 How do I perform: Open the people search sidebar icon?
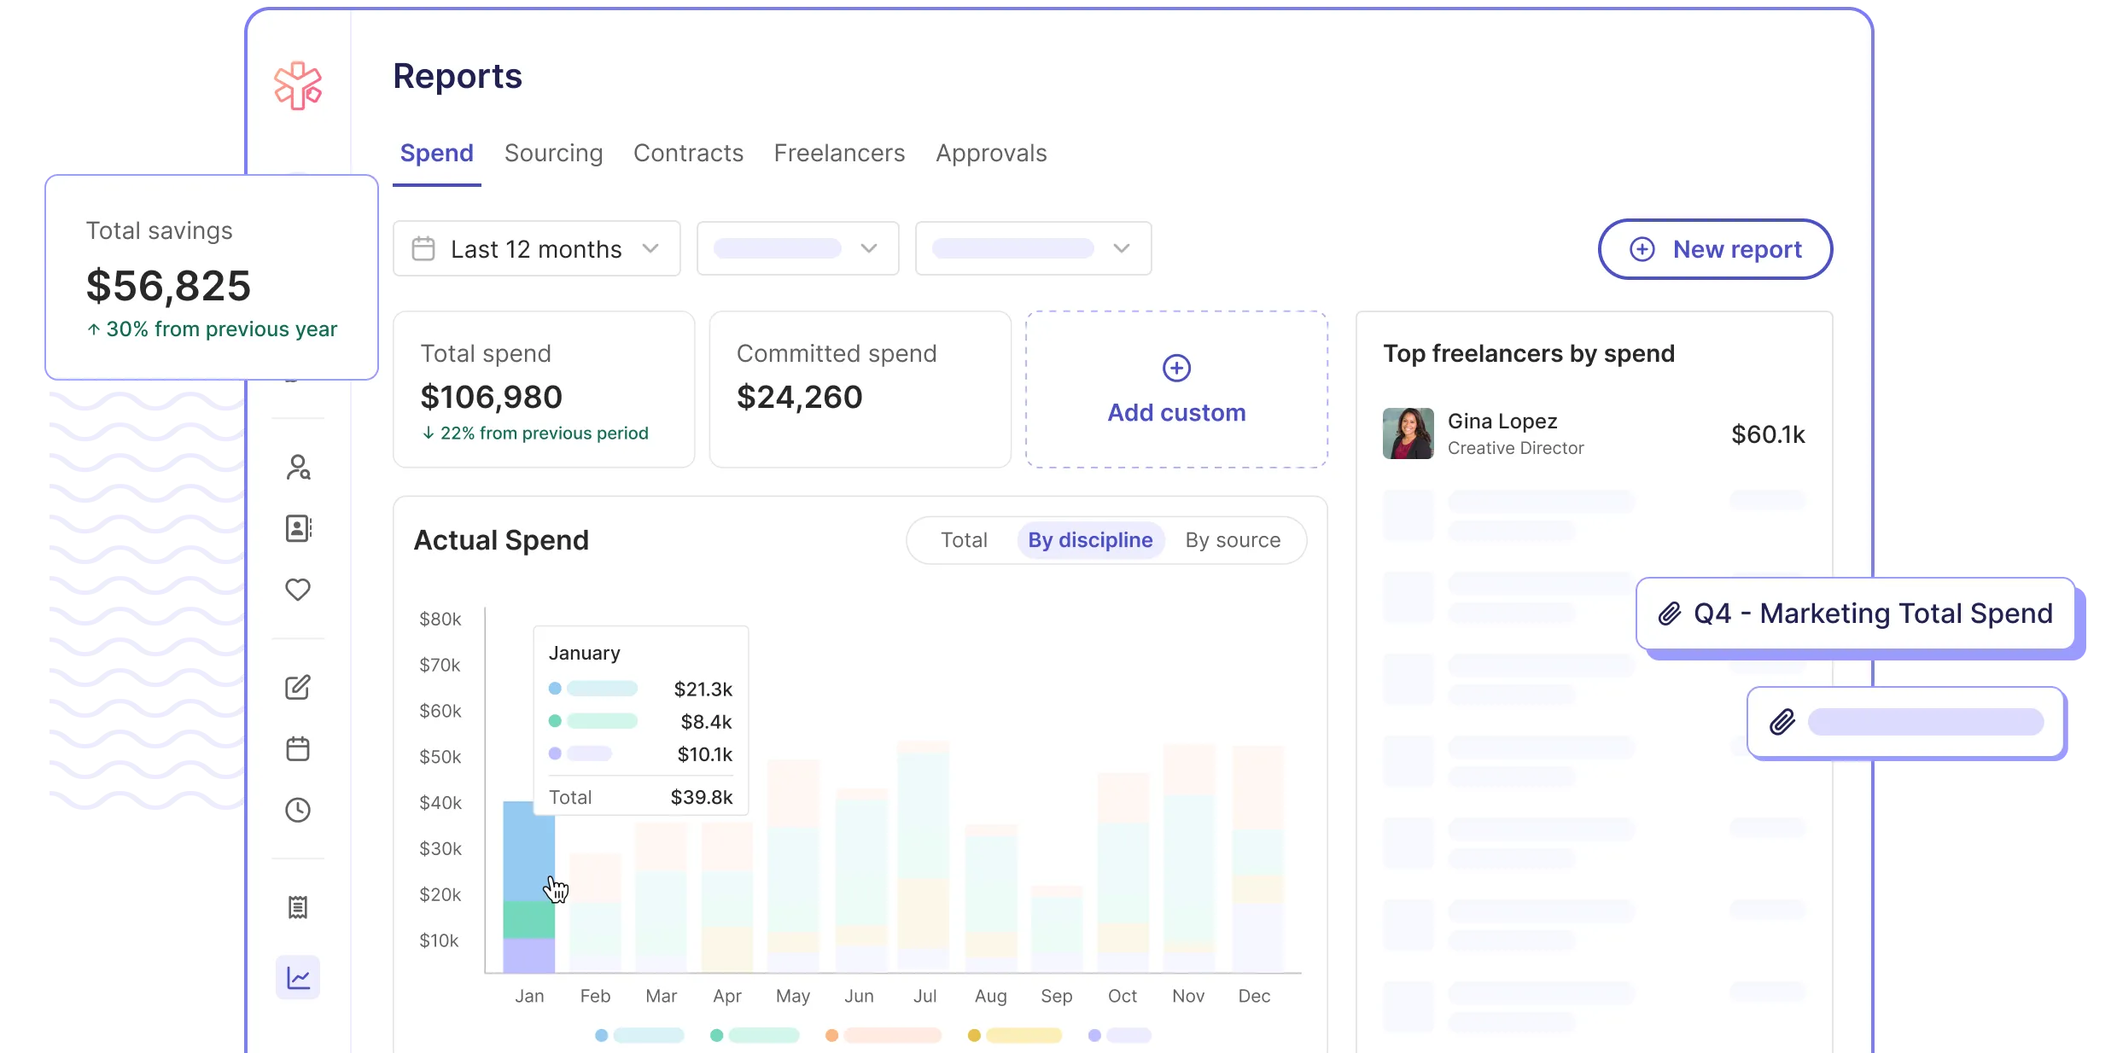click(298, 468)
